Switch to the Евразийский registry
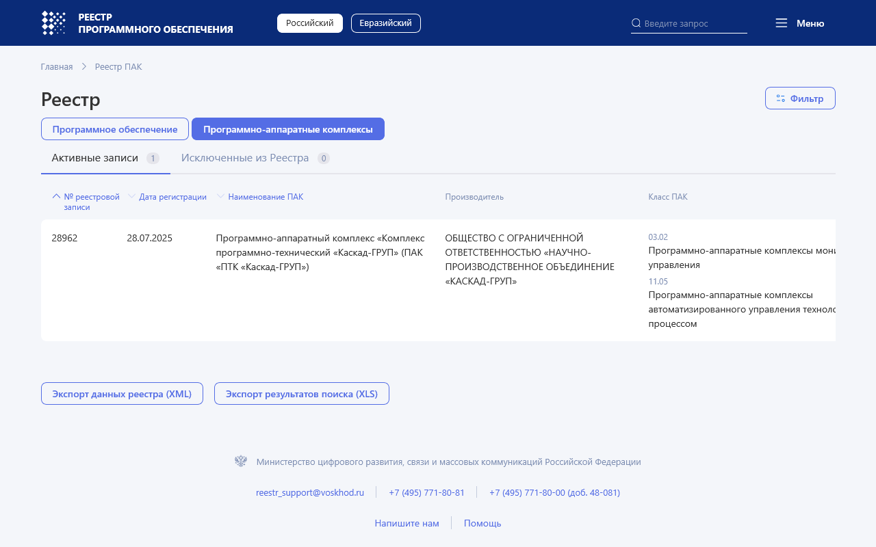 tap(385, 23)
